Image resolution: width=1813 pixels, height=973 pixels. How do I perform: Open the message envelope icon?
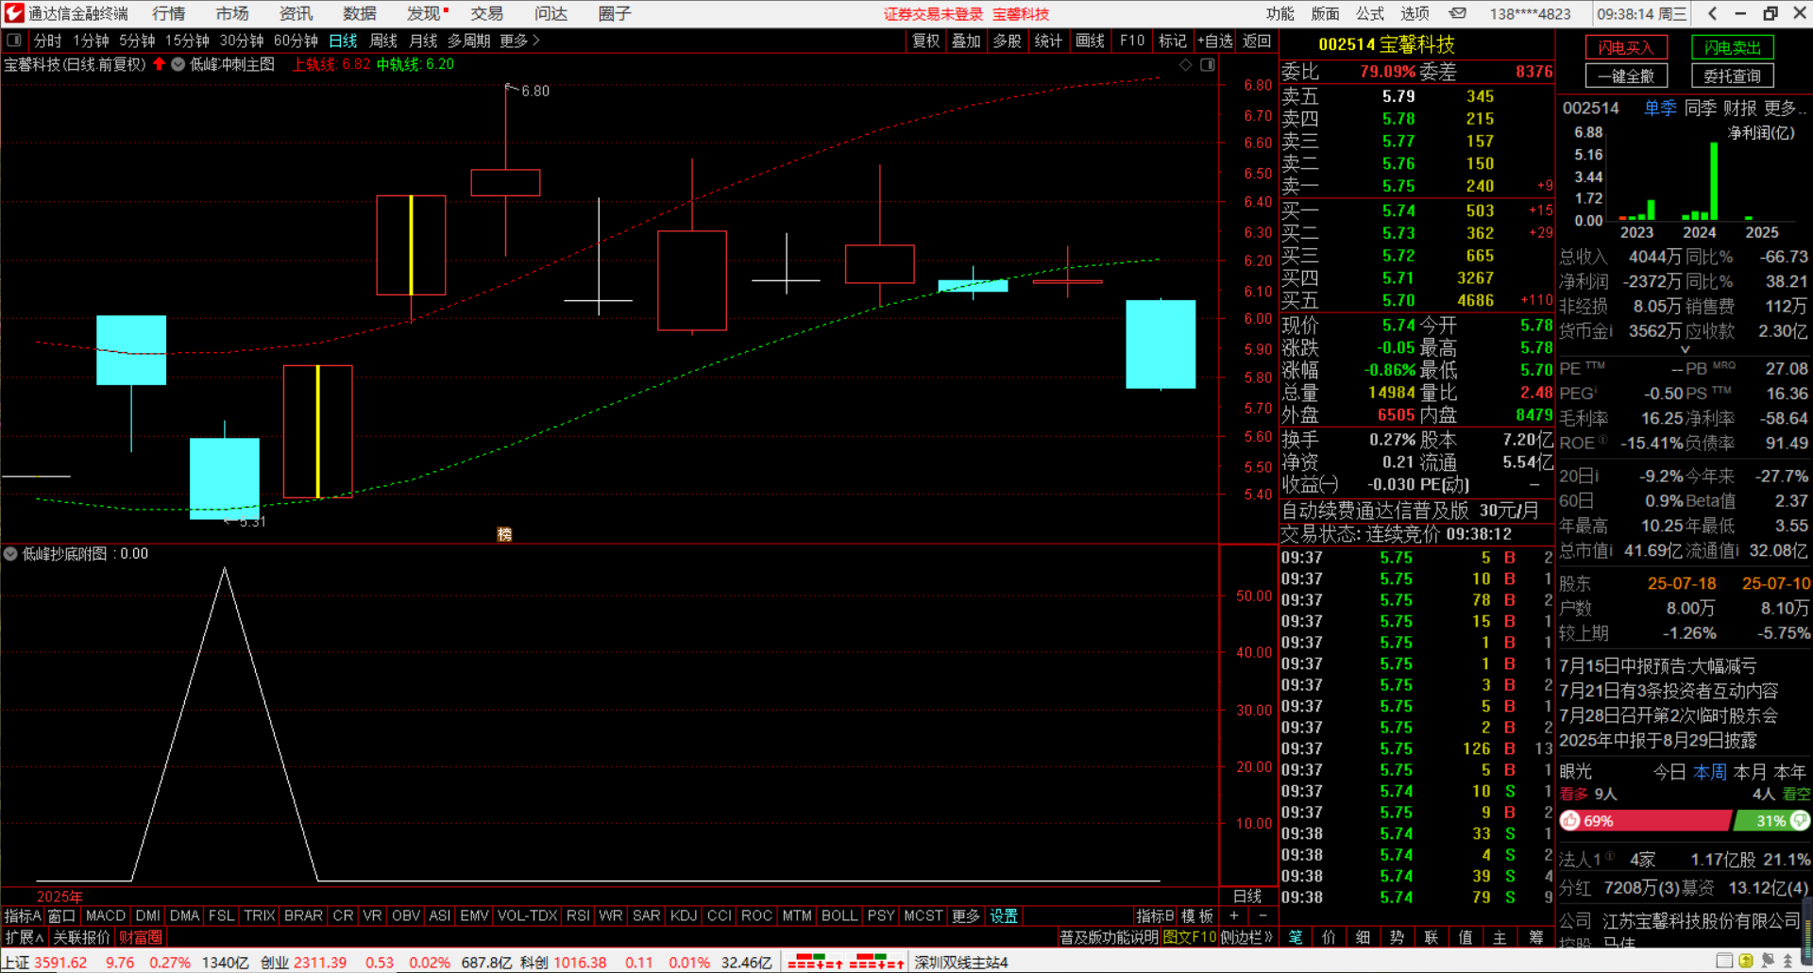[x=1458, y=13]
